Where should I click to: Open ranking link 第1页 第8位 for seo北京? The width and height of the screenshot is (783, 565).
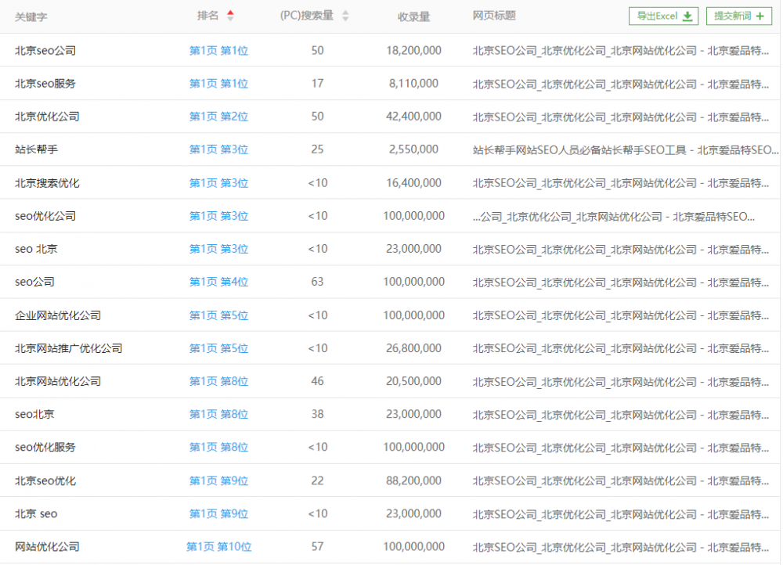219,414
